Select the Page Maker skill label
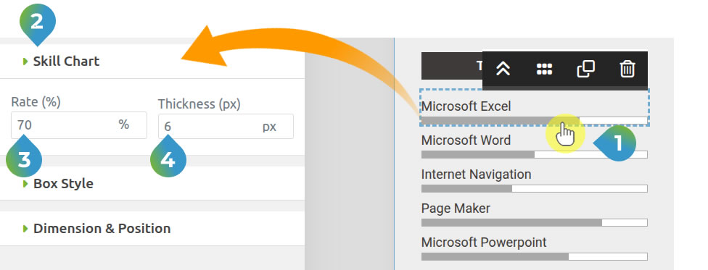Viewport: 708px width, 270px height. (456, 208)
